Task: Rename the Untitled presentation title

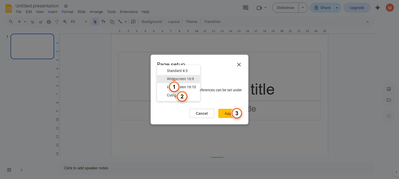Action: (x=37, y=6)
